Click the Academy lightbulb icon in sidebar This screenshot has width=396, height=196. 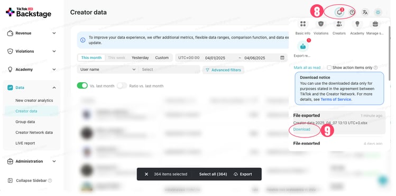pos(10,70)
